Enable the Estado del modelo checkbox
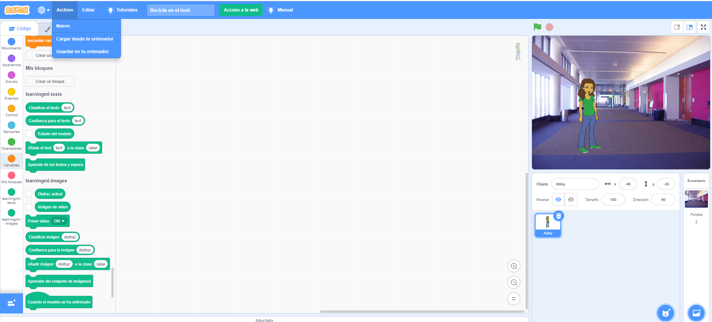Image resolution: width=712 pixels, height=322 pixels. [x=29, y=134]
